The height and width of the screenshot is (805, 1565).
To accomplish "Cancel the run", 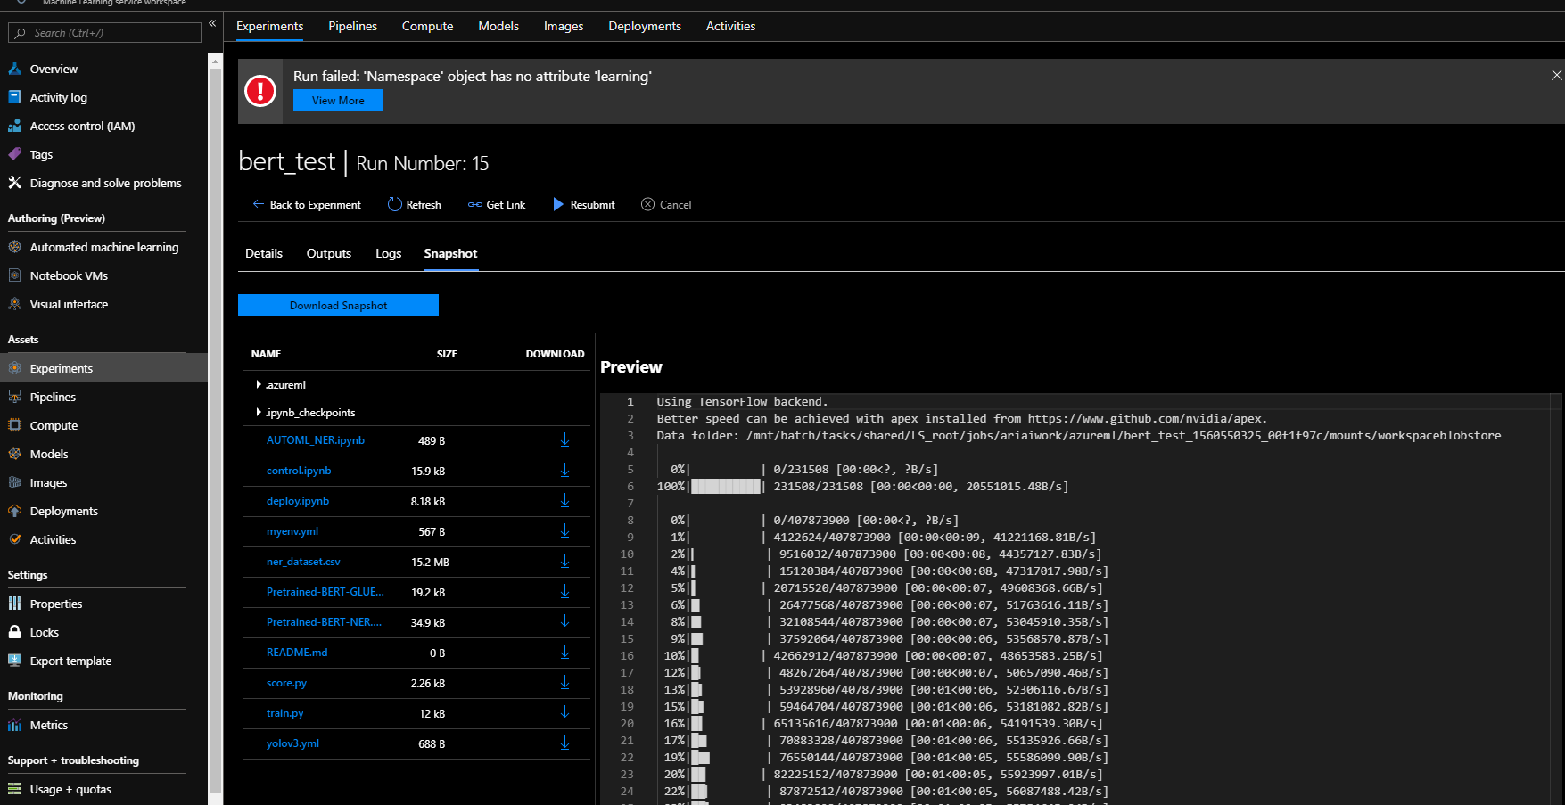I will click(x=666, y=204).
